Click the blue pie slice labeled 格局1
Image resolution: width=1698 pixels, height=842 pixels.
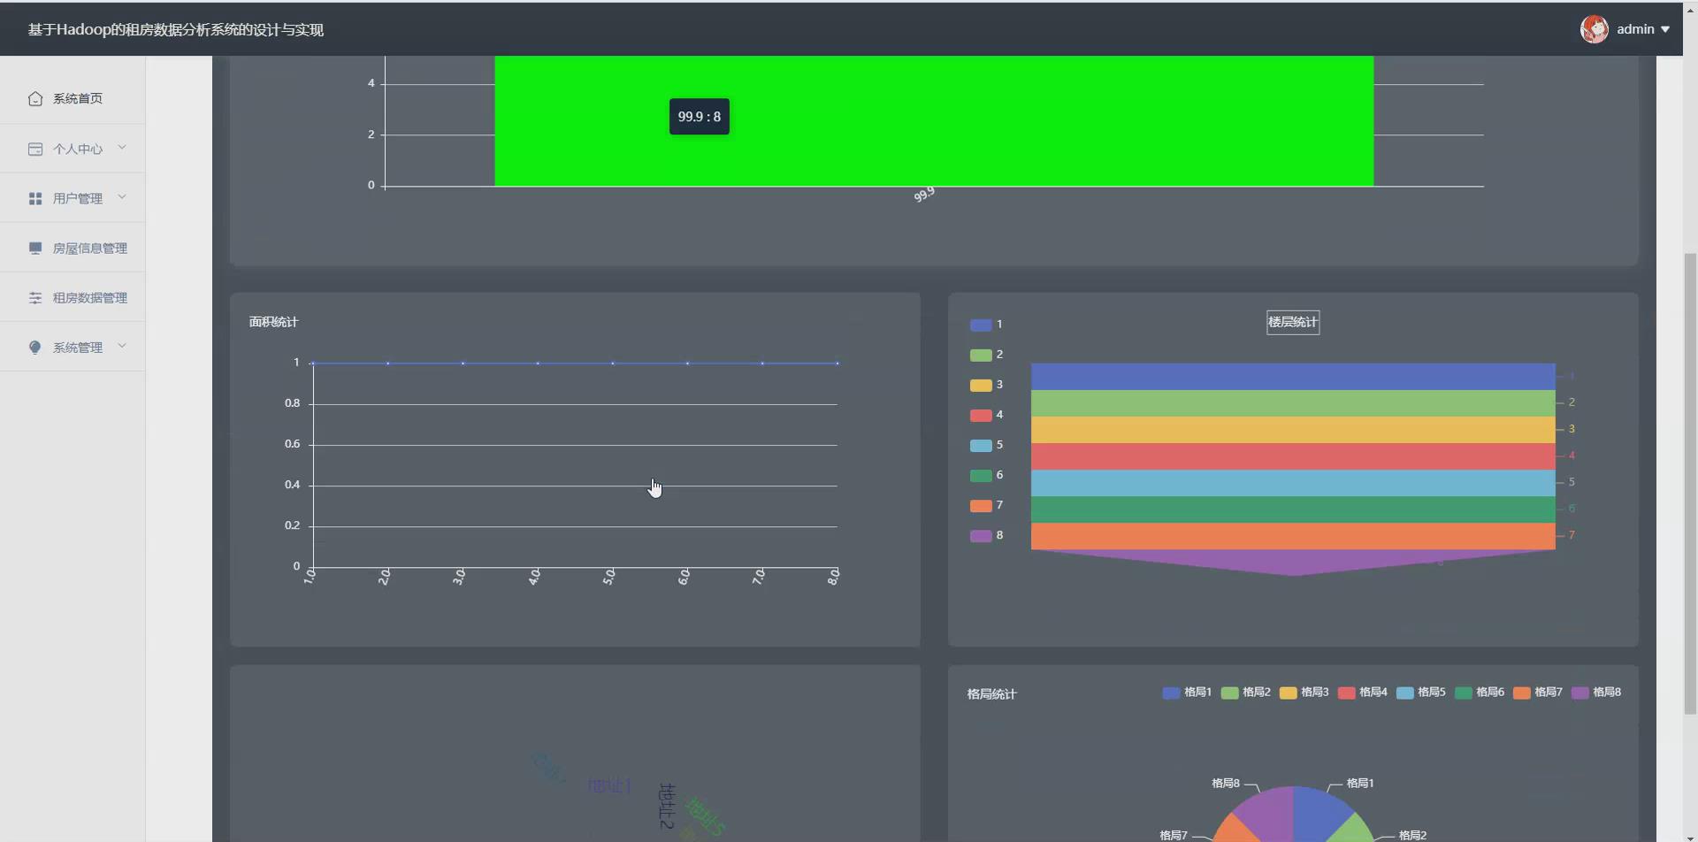(x=1318, y=814)
